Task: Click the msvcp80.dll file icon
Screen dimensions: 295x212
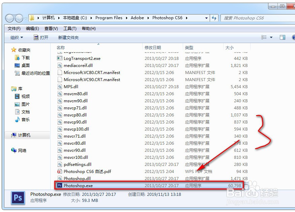Action: pos(60,115)
